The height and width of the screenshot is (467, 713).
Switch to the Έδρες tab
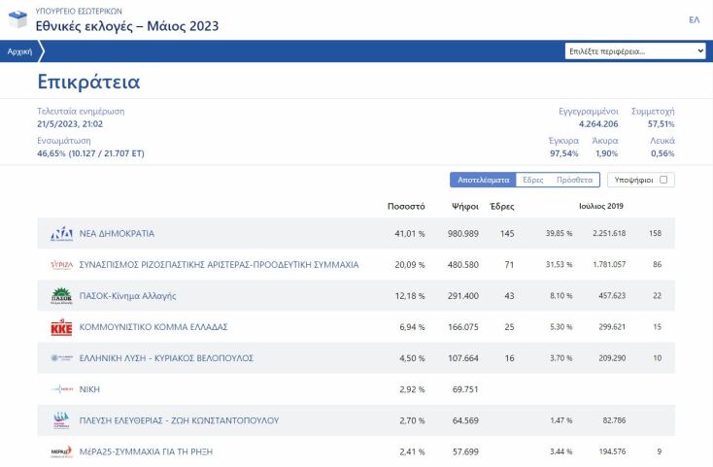coord(532,180)
